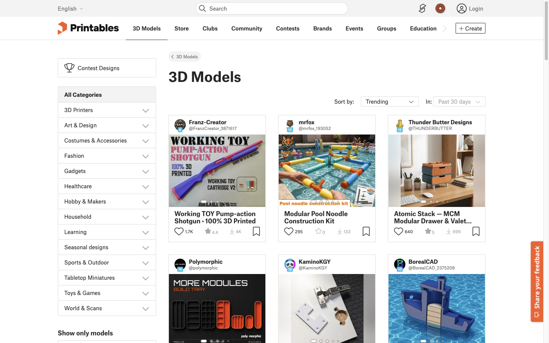
Task: Open the 3D Models nav tab
Action: point(147,28)
